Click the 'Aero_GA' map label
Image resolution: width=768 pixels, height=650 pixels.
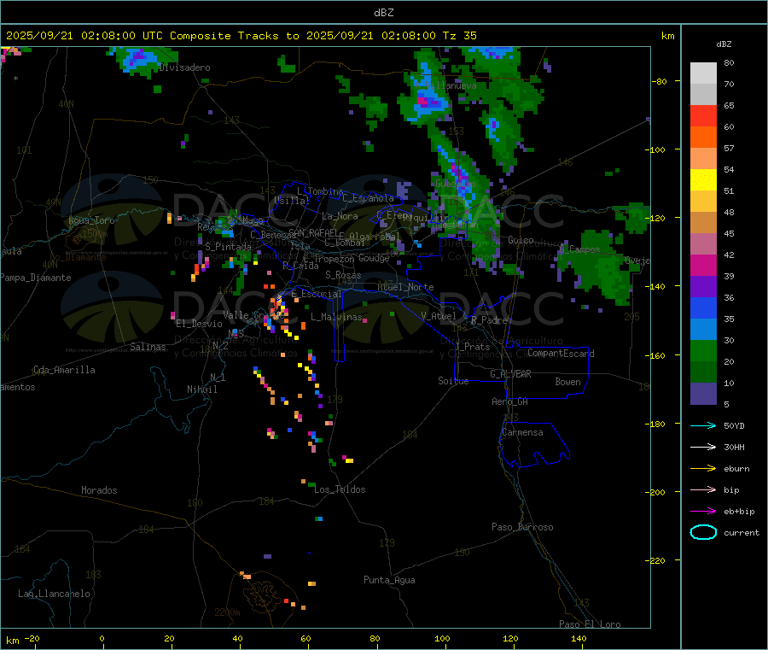pyautogui.click(x=510, y=401)
